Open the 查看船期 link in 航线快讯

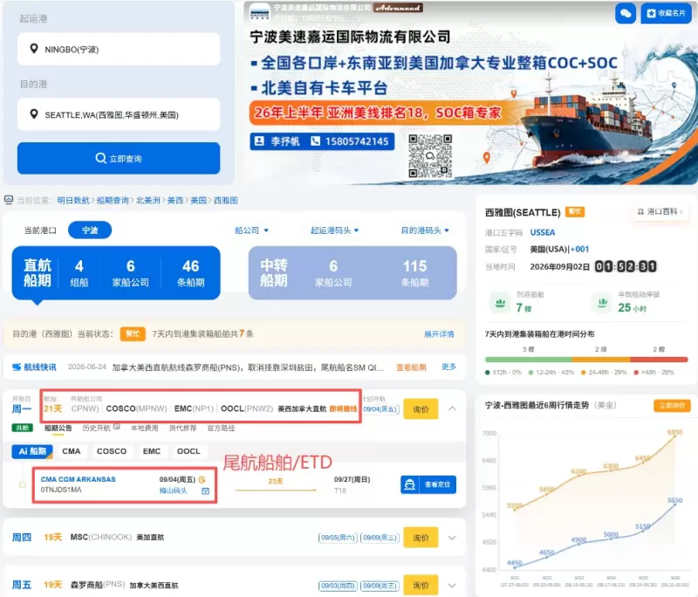coord(411,367)
